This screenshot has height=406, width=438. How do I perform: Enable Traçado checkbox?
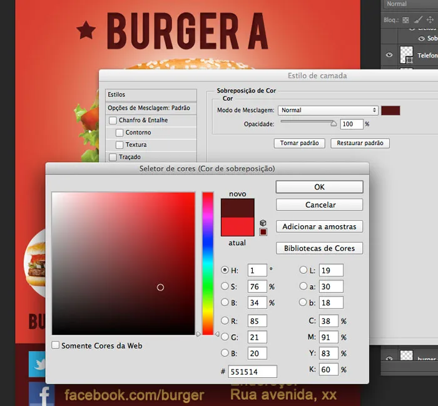point(113,157)
